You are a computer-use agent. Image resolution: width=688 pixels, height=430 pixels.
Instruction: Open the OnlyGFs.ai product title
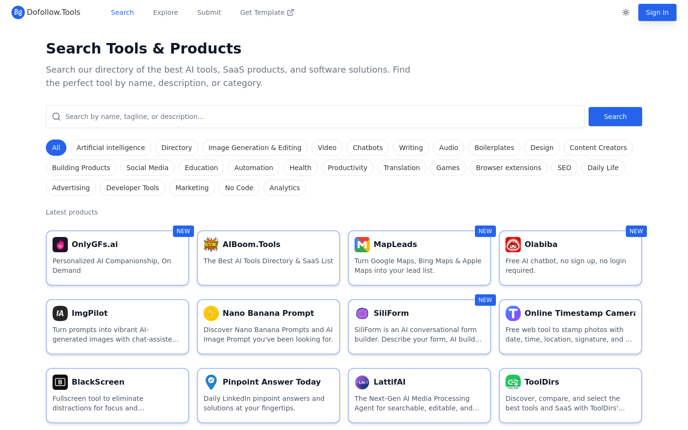coord(95,245)
